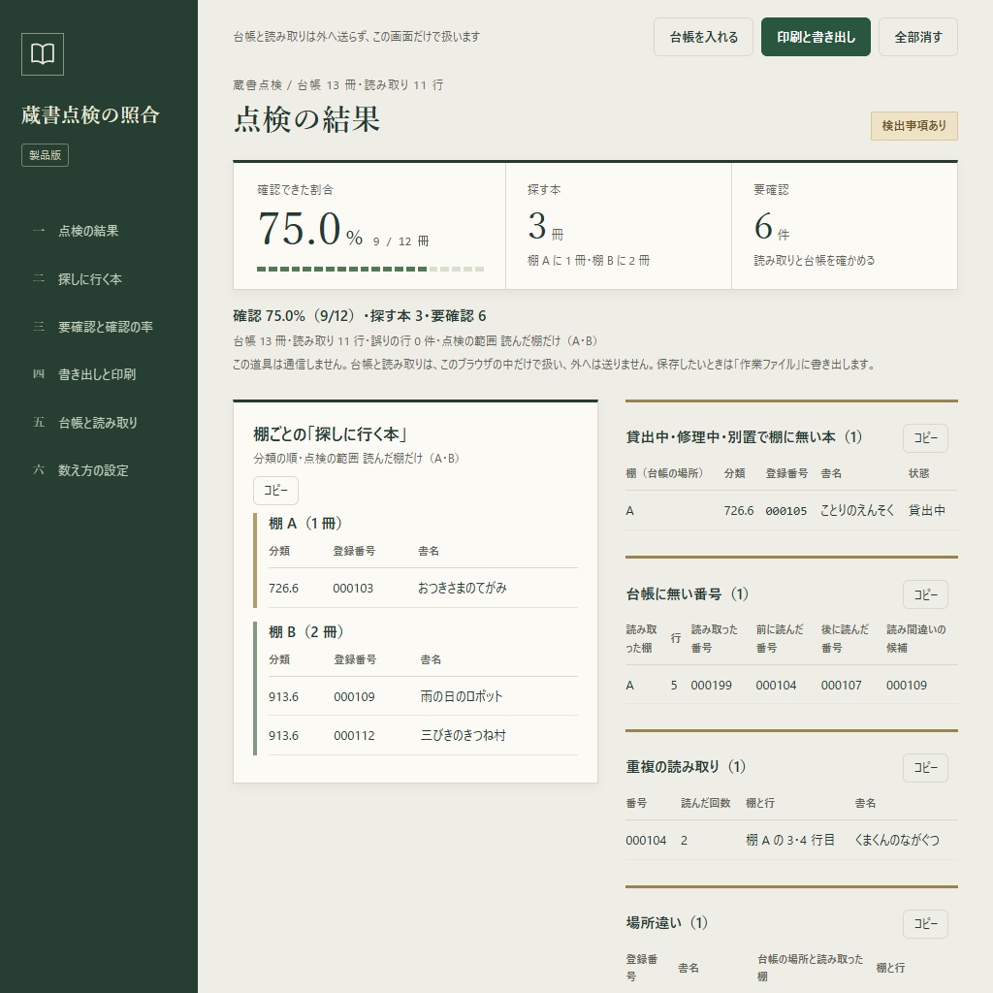The image size is (993, 993).
Task: Select the 三びきのきつね村 book row
Action: 423,735
